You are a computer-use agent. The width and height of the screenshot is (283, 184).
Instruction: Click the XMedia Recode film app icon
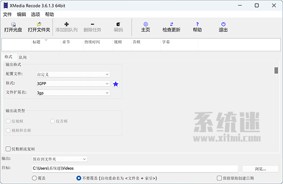6,6
